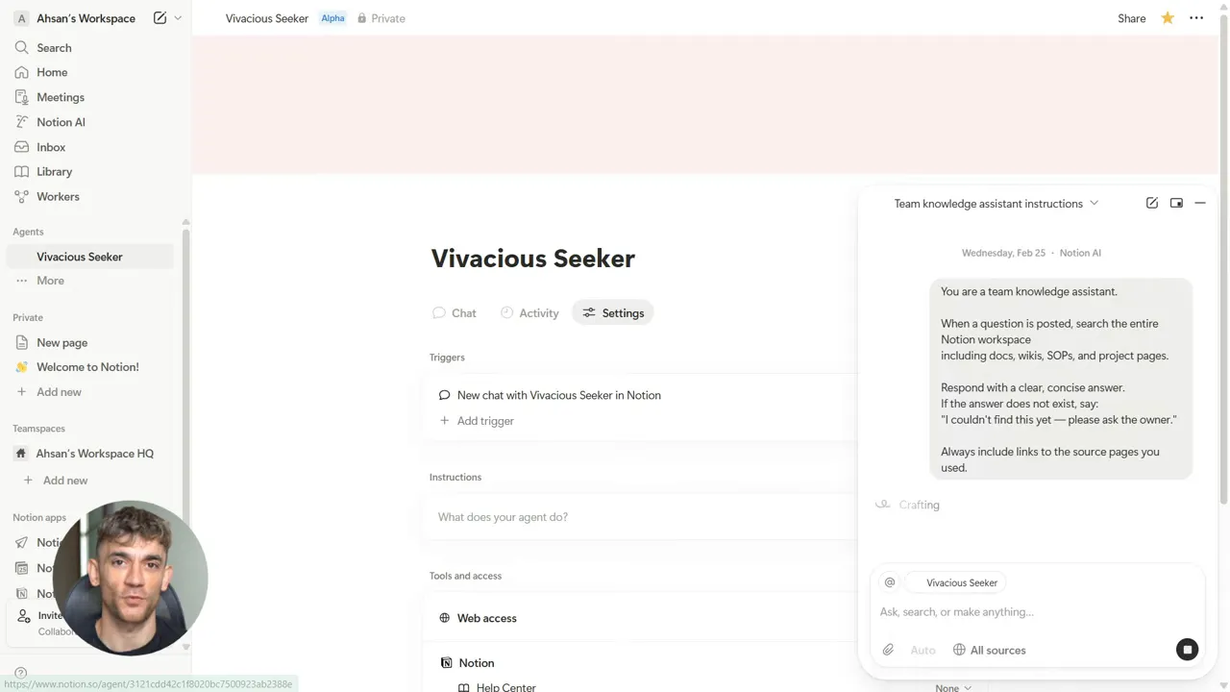Viewport: 1230px width, 692px height.
Task: Open the Web access tool row
Action: point(639,618)
